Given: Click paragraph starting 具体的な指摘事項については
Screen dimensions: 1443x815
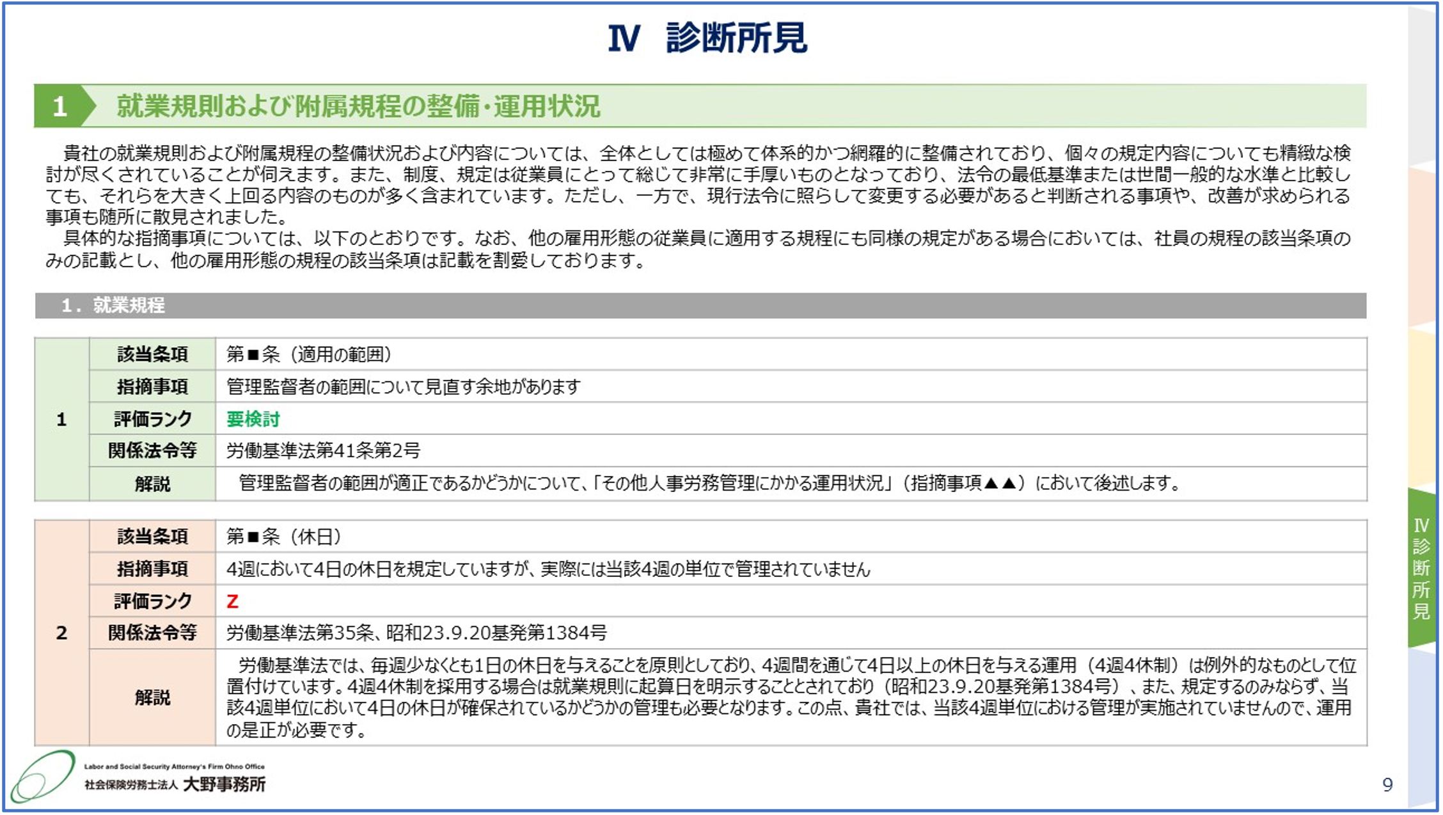Looking at the screenshot, I should [698, 249].
